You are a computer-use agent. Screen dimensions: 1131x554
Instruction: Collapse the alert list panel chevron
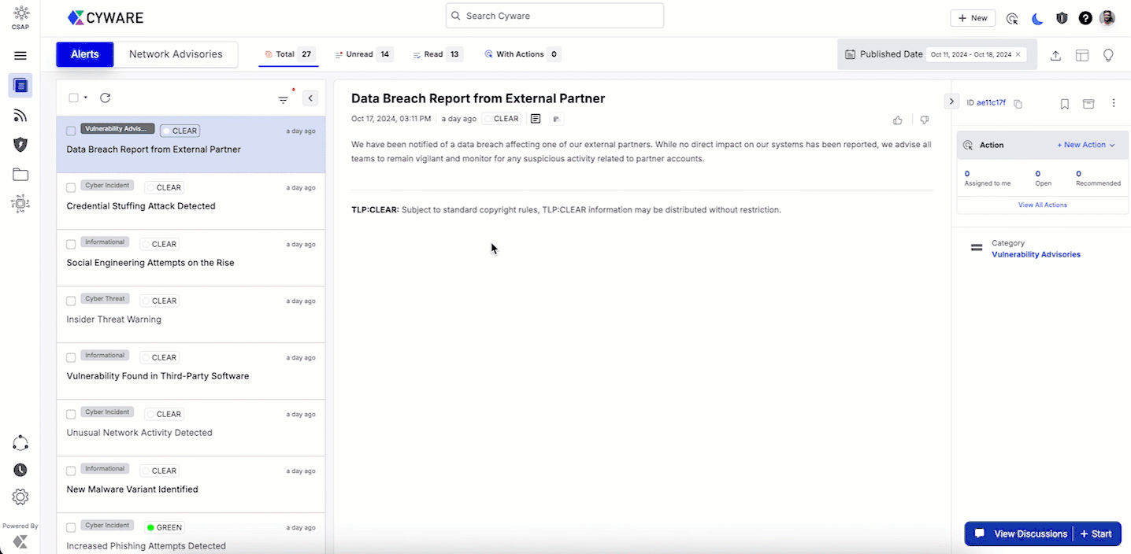[x=310, y=98]
